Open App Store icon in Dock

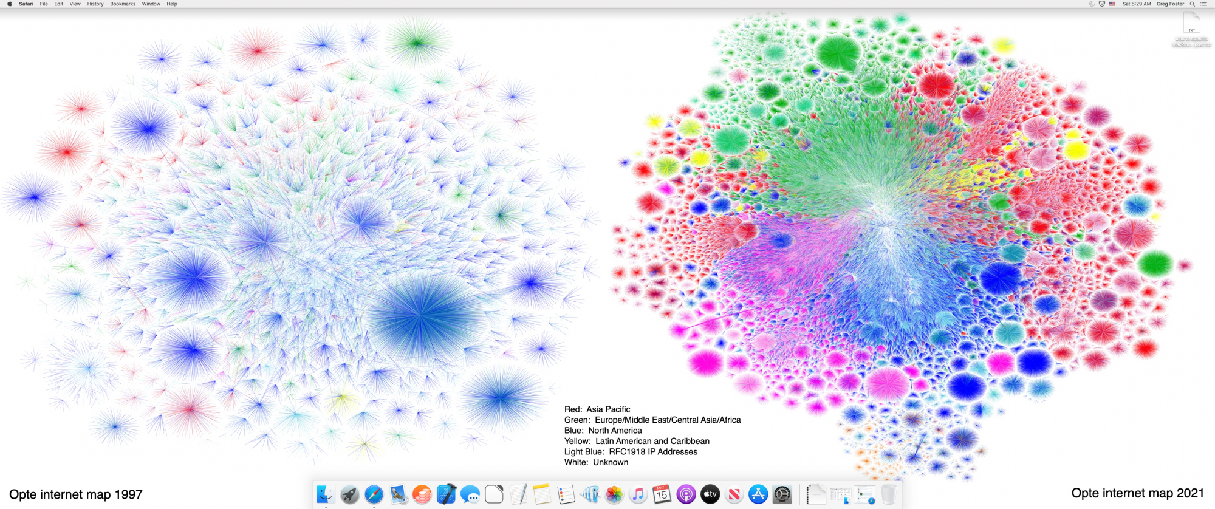(758, 494)
